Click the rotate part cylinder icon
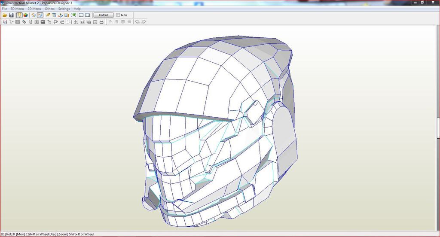 click(31, 22)
